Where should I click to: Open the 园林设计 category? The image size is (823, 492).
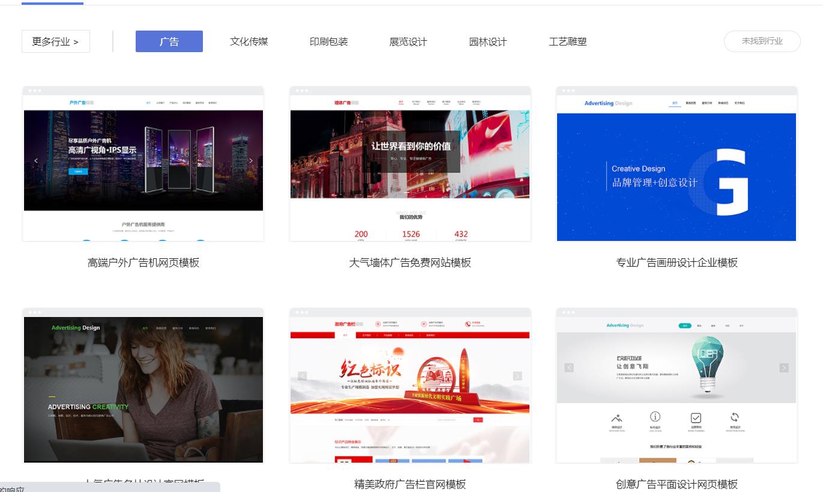click(487, 41)
